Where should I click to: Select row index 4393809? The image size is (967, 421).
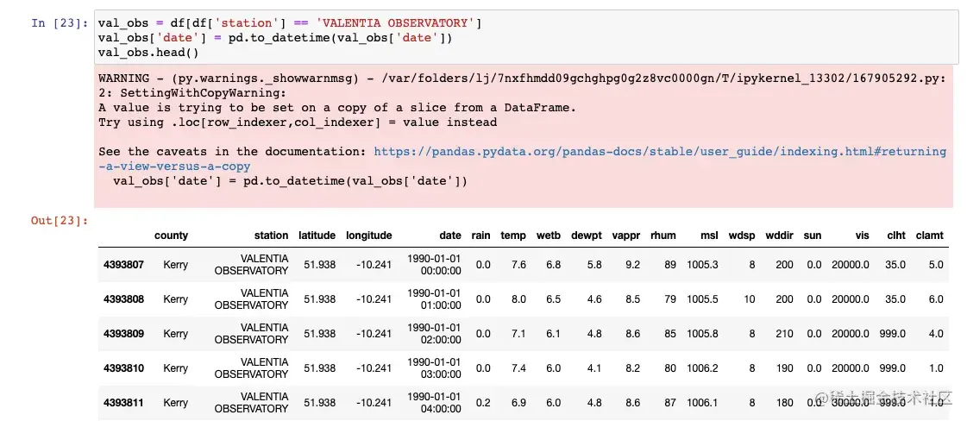pyautogui.click(x=123, y=334)
